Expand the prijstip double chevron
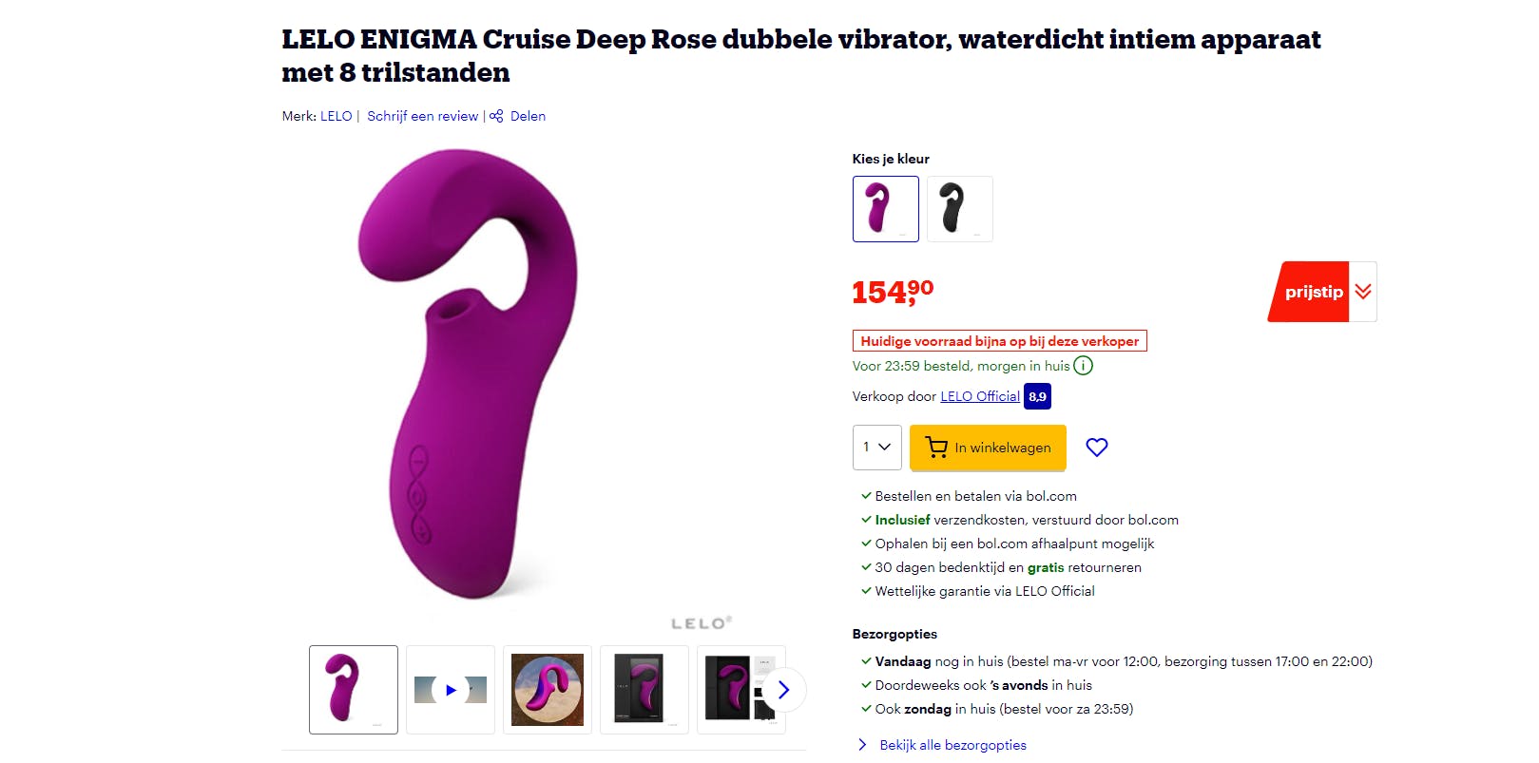The height and width of the screenshot is (763, 1539). coord(1363,292)
